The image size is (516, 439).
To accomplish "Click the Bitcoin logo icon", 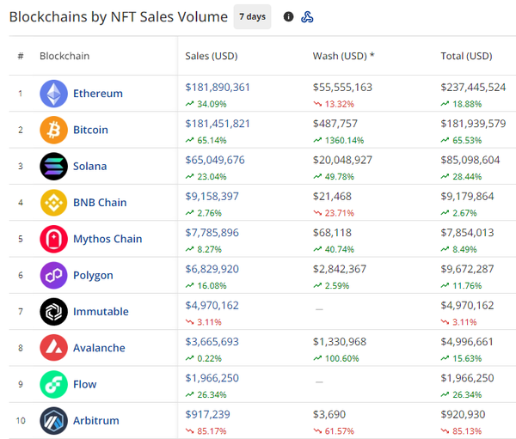I will click(53, 130).
